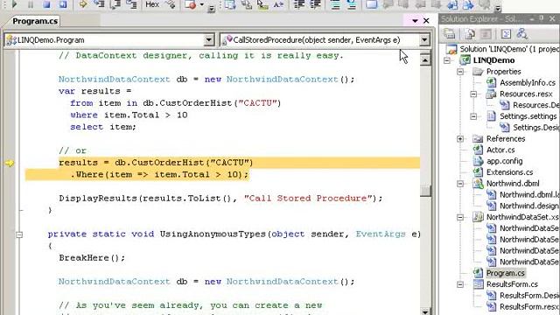This screenshot has height=315, width=560.
Task: Collapse the LINQDemo project node
Action: coord(447,60)
